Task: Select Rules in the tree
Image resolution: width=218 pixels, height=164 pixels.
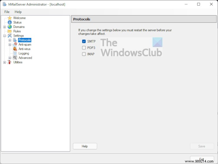Action: pyautogui.click(x=17, y=31)
